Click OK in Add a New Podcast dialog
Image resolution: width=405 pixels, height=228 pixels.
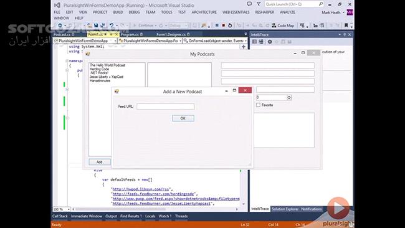[x=183, y=118]
